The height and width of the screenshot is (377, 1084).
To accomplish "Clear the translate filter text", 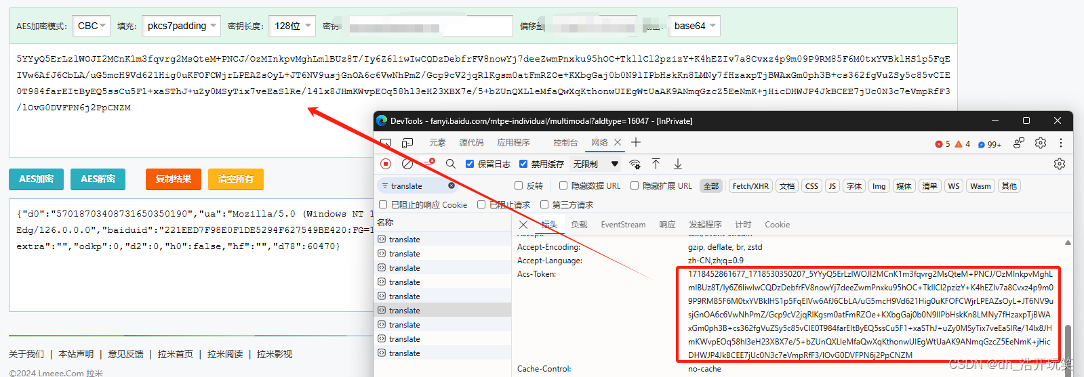I will pos(451,185).
